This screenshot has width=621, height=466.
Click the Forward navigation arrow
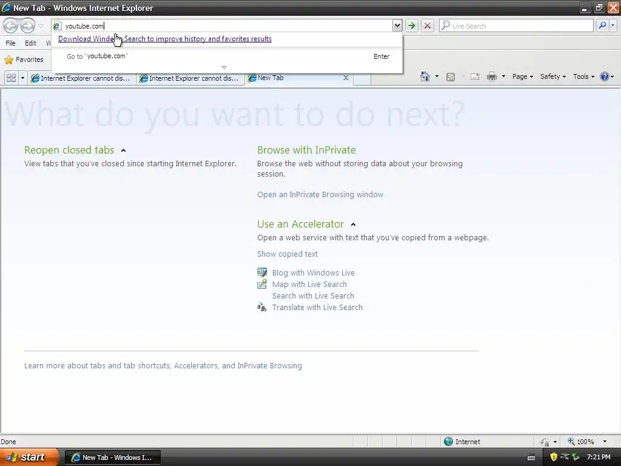click(x=27, y=26)
